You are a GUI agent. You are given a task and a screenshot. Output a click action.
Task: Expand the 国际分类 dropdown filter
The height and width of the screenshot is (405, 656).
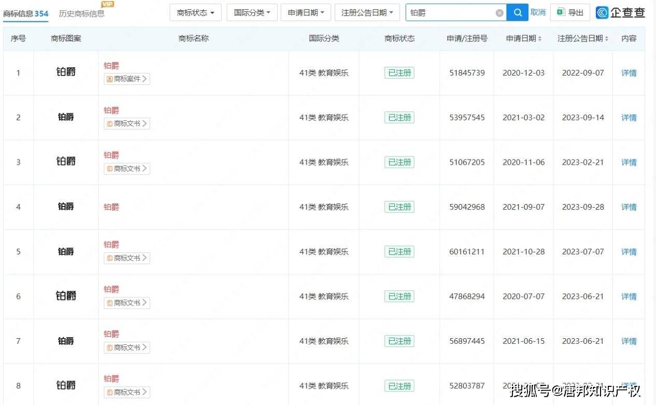click(252, 12)
